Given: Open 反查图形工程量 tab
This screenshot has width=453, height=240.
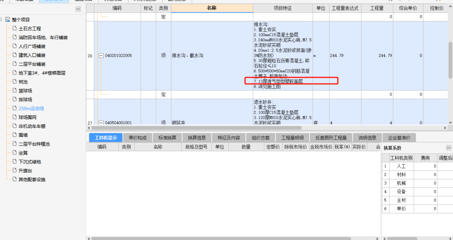Looking at the screenshot, I should (331, 138).
